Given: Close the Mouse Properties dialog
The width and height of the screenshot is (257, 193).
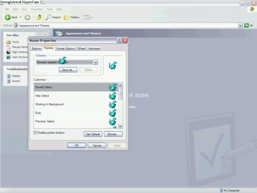Looking at the screenshot, I should click(x=125, y=40).
